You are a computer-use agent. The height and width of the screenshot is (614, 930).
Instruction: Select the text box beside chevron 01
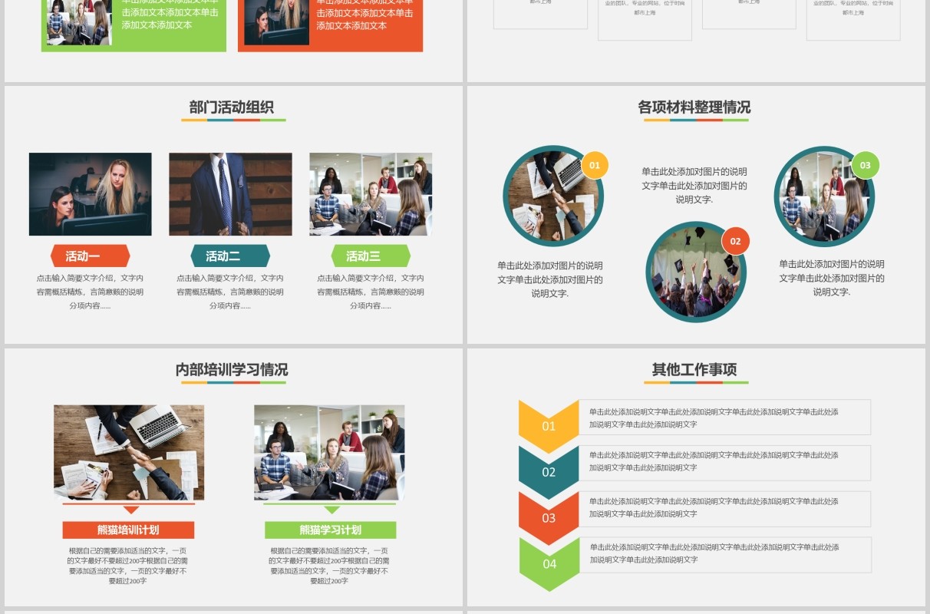click(x=724, y=418)
